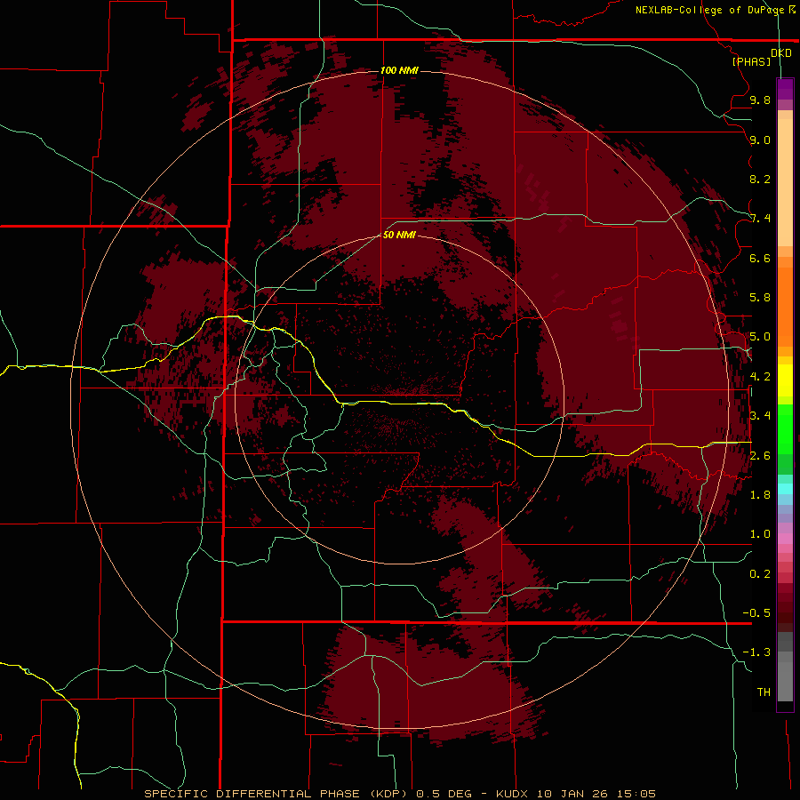Click the -0.5 value on the color scale
Image resolution: width=800 pixels, height=800 pixels.
point(756,613)
